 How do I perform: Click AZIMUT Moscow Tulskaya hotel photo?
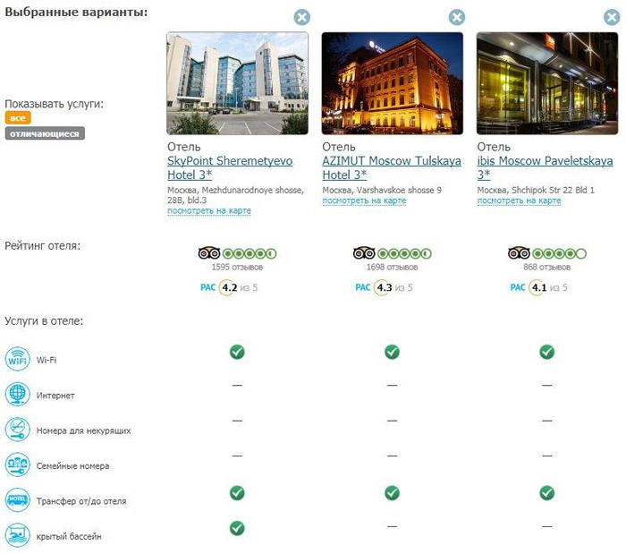click(393, 83)
